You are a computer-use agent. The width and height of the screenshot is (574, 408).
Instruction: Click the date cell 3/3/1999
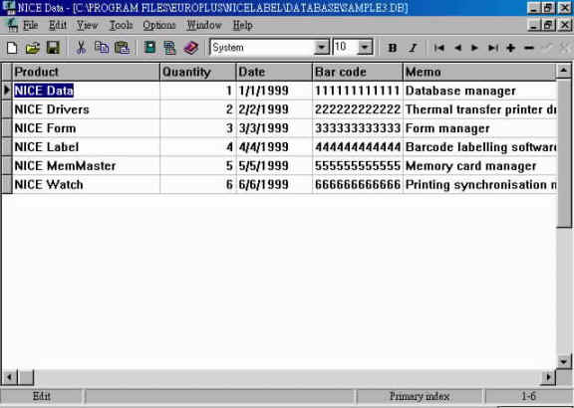tap(275, 128)
